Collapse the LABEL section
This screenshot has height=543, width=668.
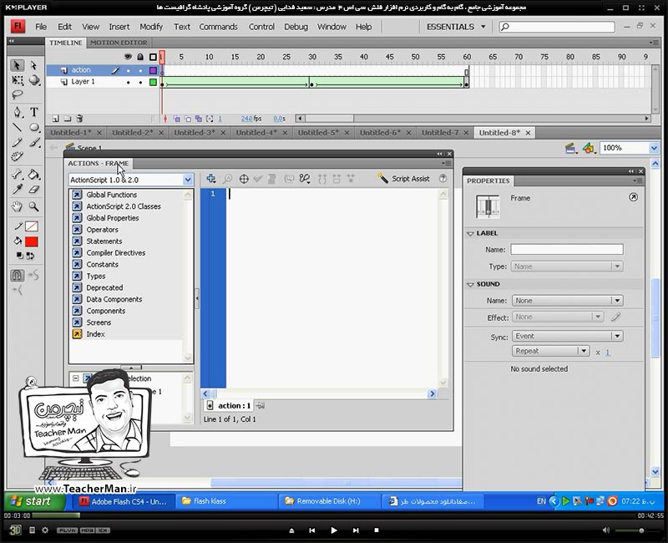470,234
